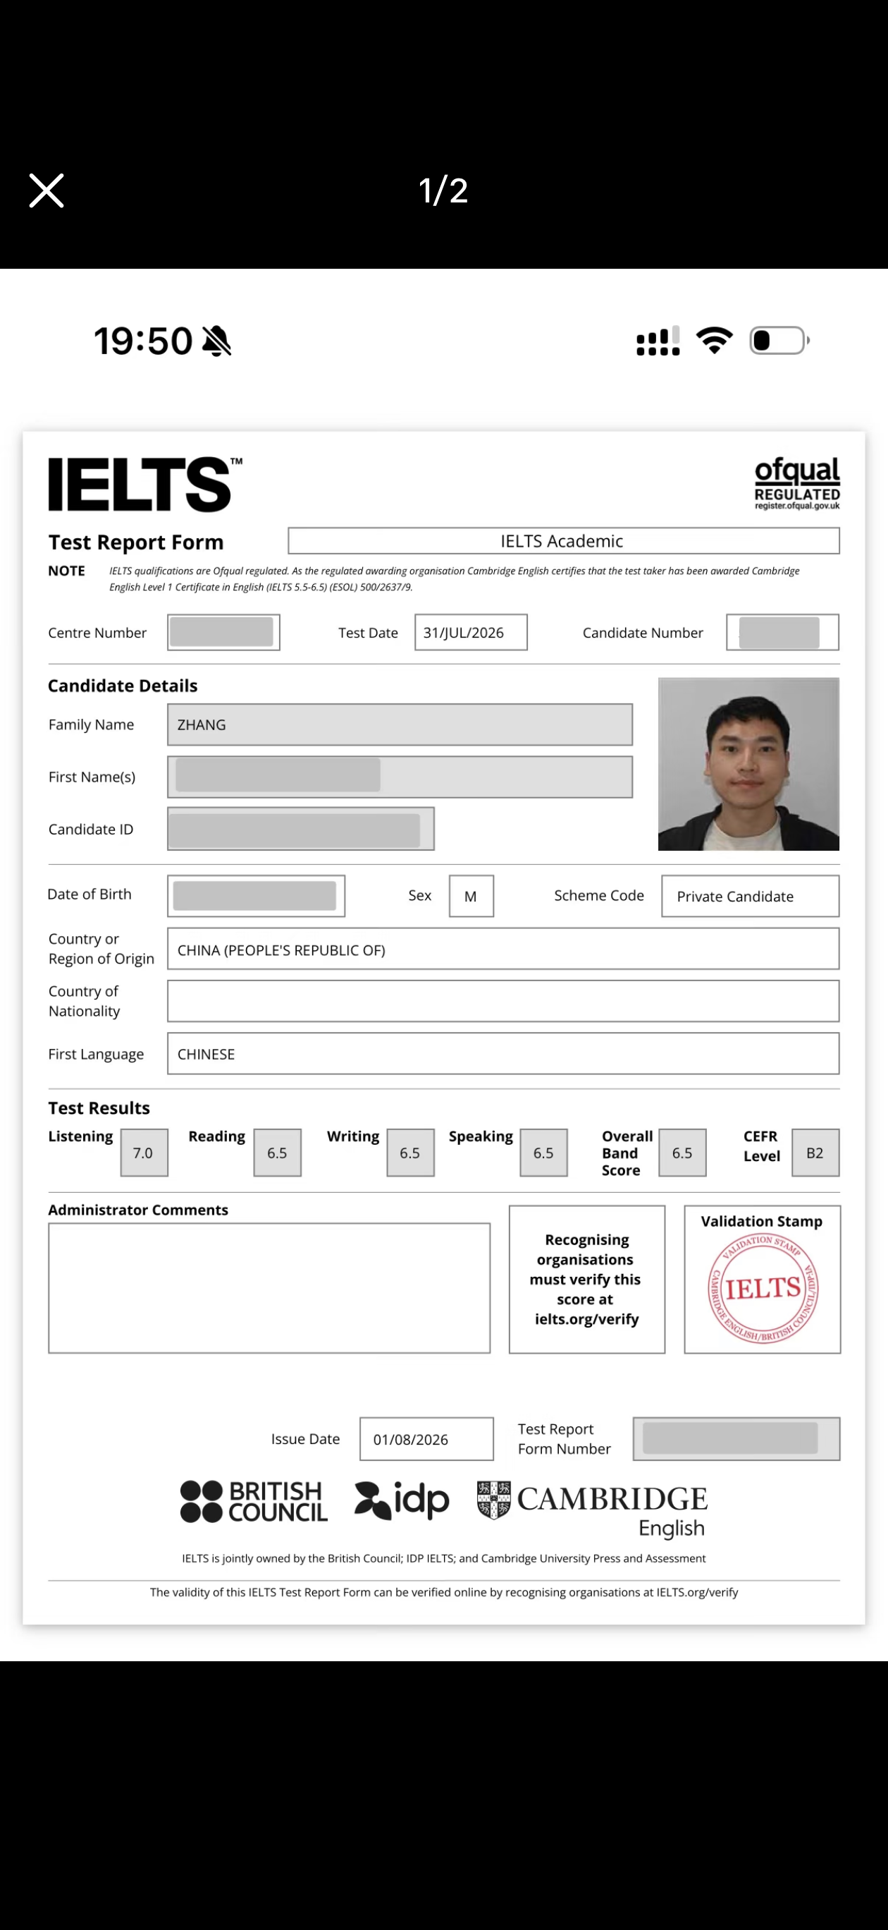
Task: Tap the Sex field showing M
Action: pyautogui.click(x=471, y=896)
